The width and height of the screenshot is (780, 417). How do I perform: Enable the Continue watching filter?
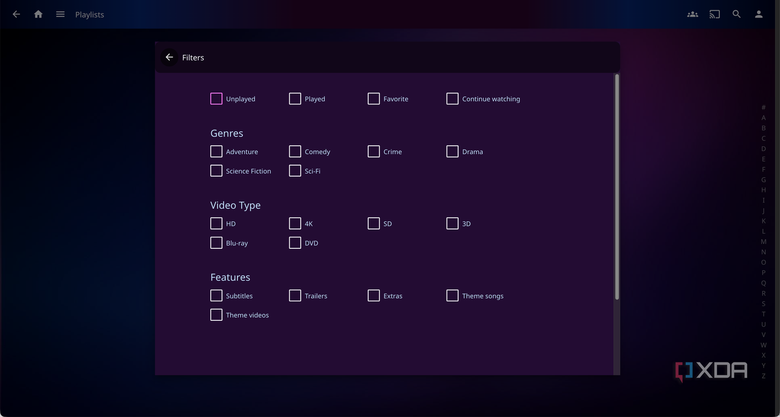[452, 99]
